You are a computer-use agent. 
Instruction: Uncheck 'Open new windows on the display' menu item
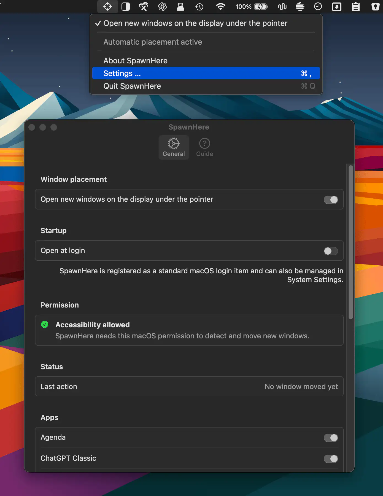[206, 23]
